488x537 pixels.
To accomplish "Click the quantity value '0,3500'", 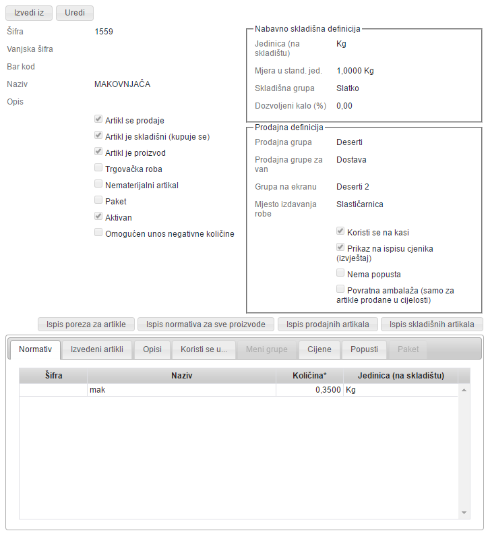I will pyautogui.click(x=328, y=390).
